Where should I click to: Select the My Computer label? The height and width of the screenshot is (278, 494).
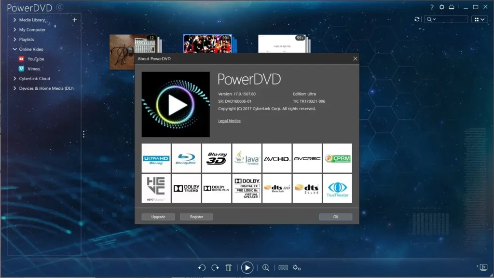[x=32, y=29]
